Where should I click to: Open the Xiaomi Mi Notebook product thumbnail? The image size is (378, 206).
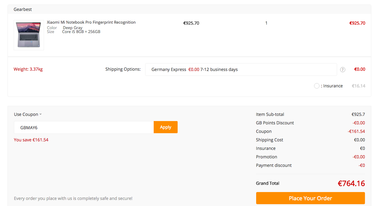pos(29,35)
